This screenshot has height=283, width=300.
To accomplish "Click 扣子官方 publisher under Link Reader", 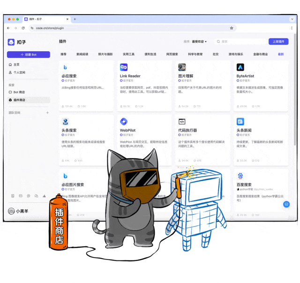I will 127,81.
